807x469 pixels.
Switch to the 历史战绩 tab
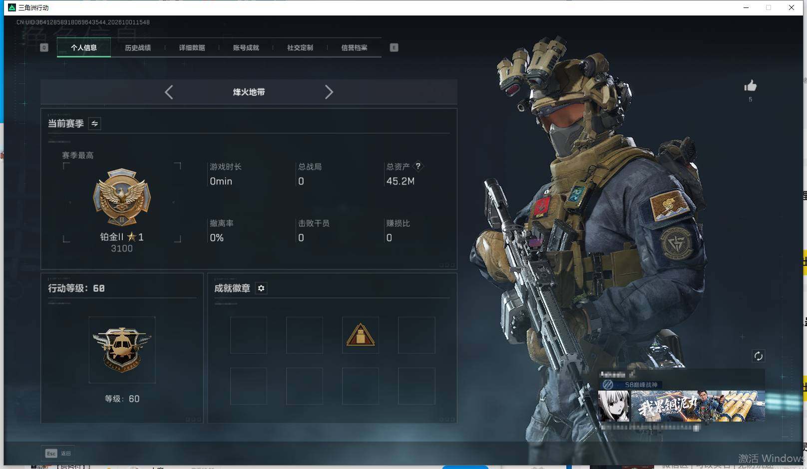pyautogui.click(x=138, y=48)
